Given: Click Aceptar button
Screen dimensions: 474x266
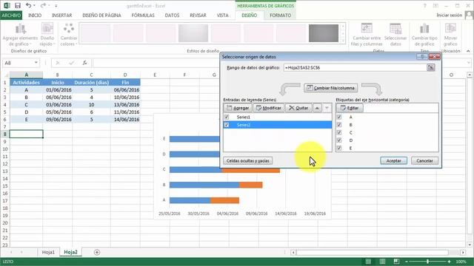Looking at the screenshot, I should coord(393,161).
